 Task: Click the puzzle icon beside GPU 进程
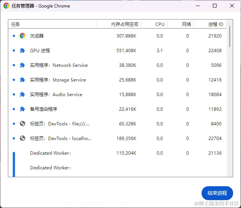[x=23, y=50]
